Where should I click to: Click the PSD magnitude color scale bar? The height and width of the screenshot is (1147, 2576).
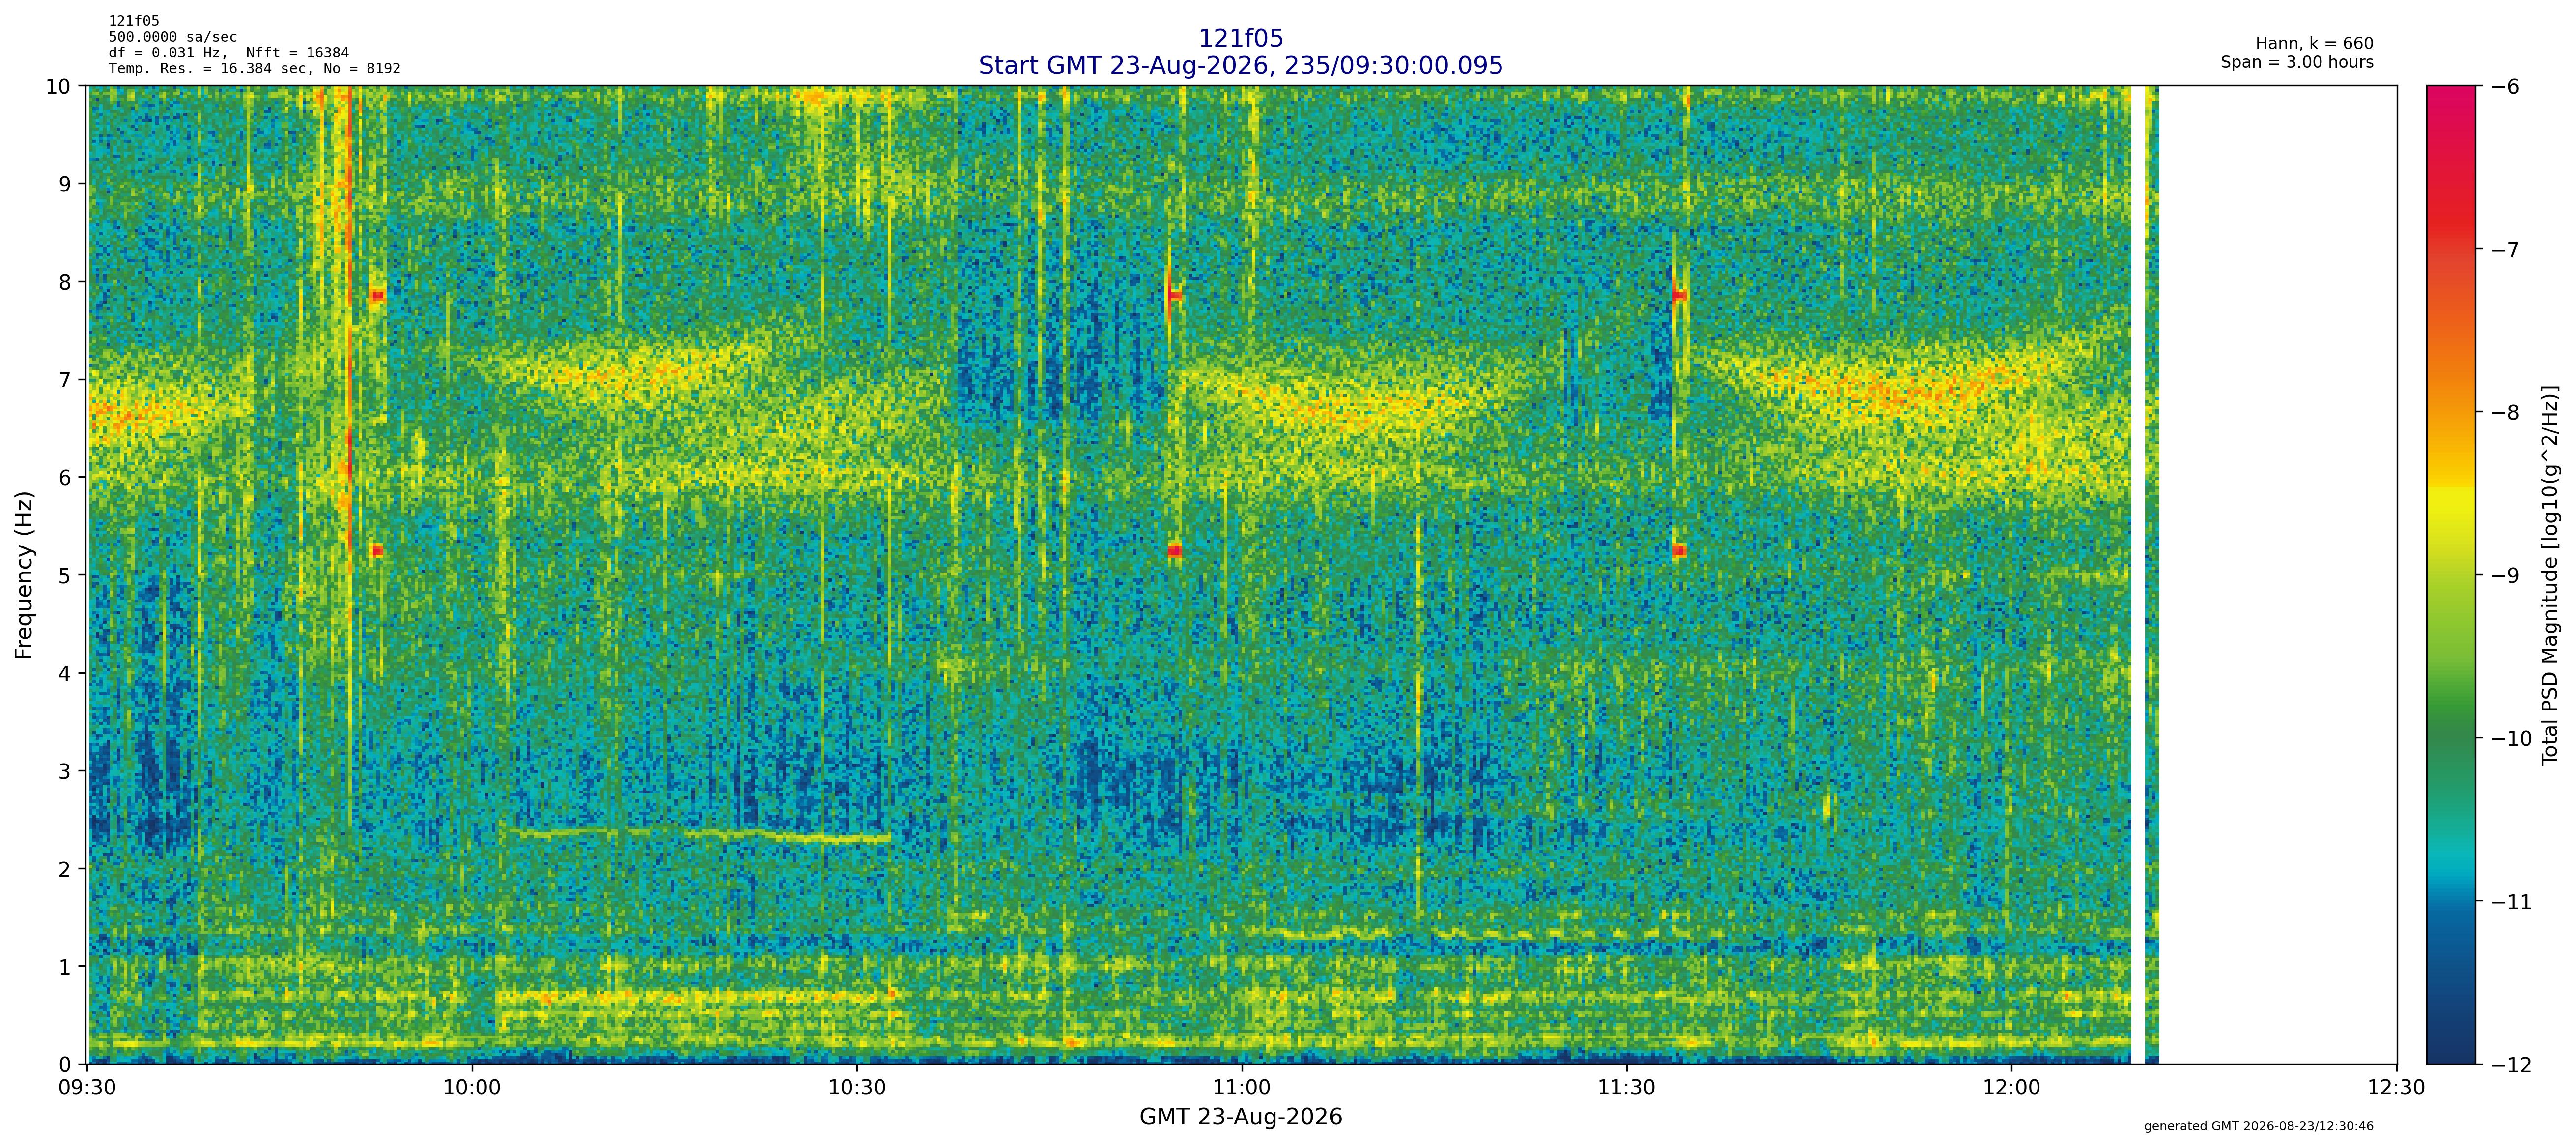(2452, 575)
